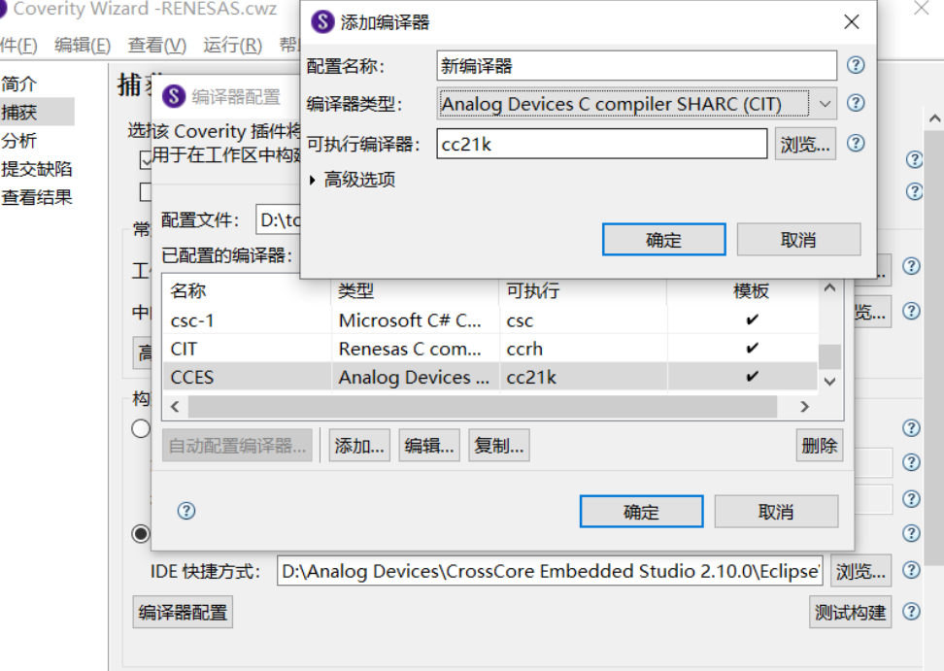944x671 pixels.
Task: Click the 可执行编译器 input field showing cc21k
Action: (601, 144)
